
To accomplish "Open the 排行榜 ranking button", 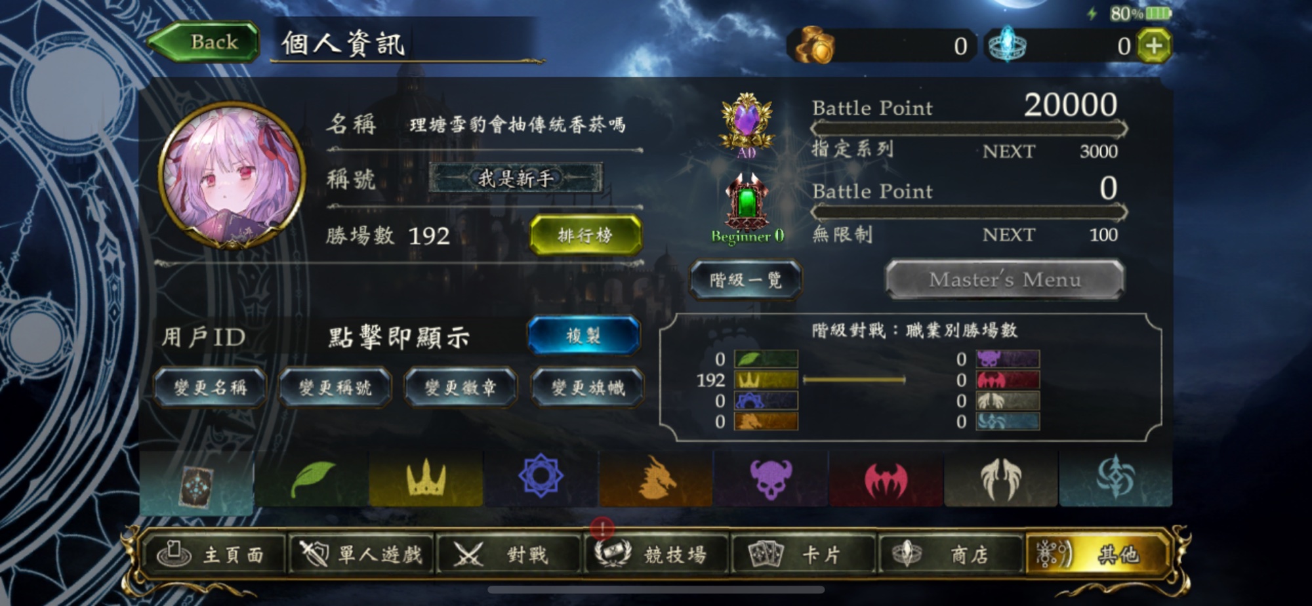I will coord(585,235).
